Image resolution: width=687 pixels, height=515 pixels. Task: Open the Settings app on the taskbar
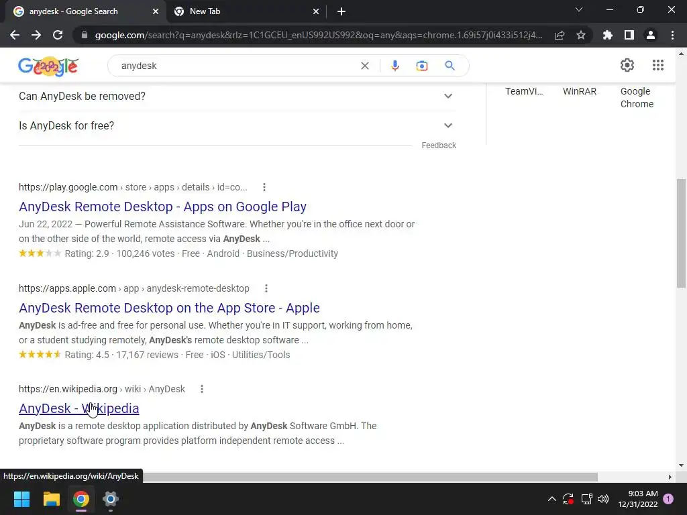[111, 499]
